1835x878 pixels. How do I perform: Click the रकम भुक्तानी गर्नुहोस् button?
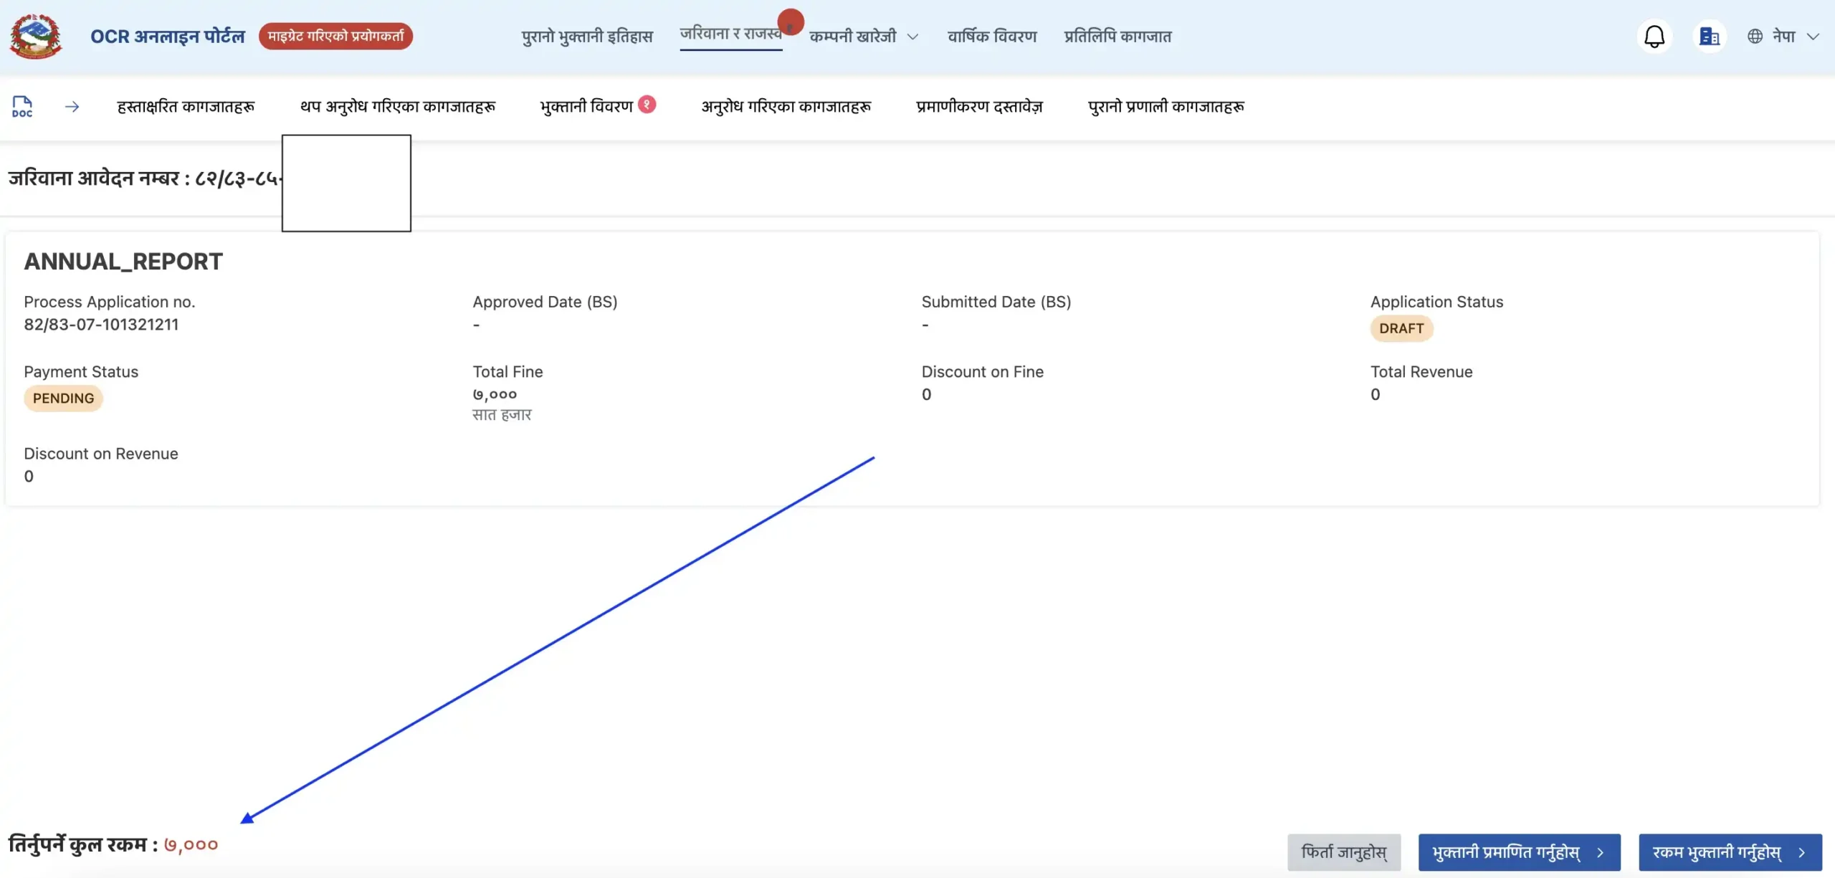click(x=1727, y=852)
